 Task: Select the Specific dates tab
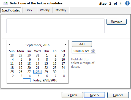pos(11,10)
